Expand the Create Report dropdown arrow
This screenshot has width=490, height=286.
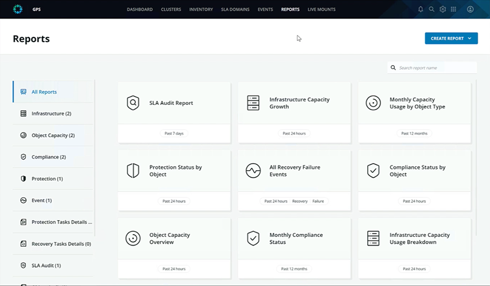[469, 39]
